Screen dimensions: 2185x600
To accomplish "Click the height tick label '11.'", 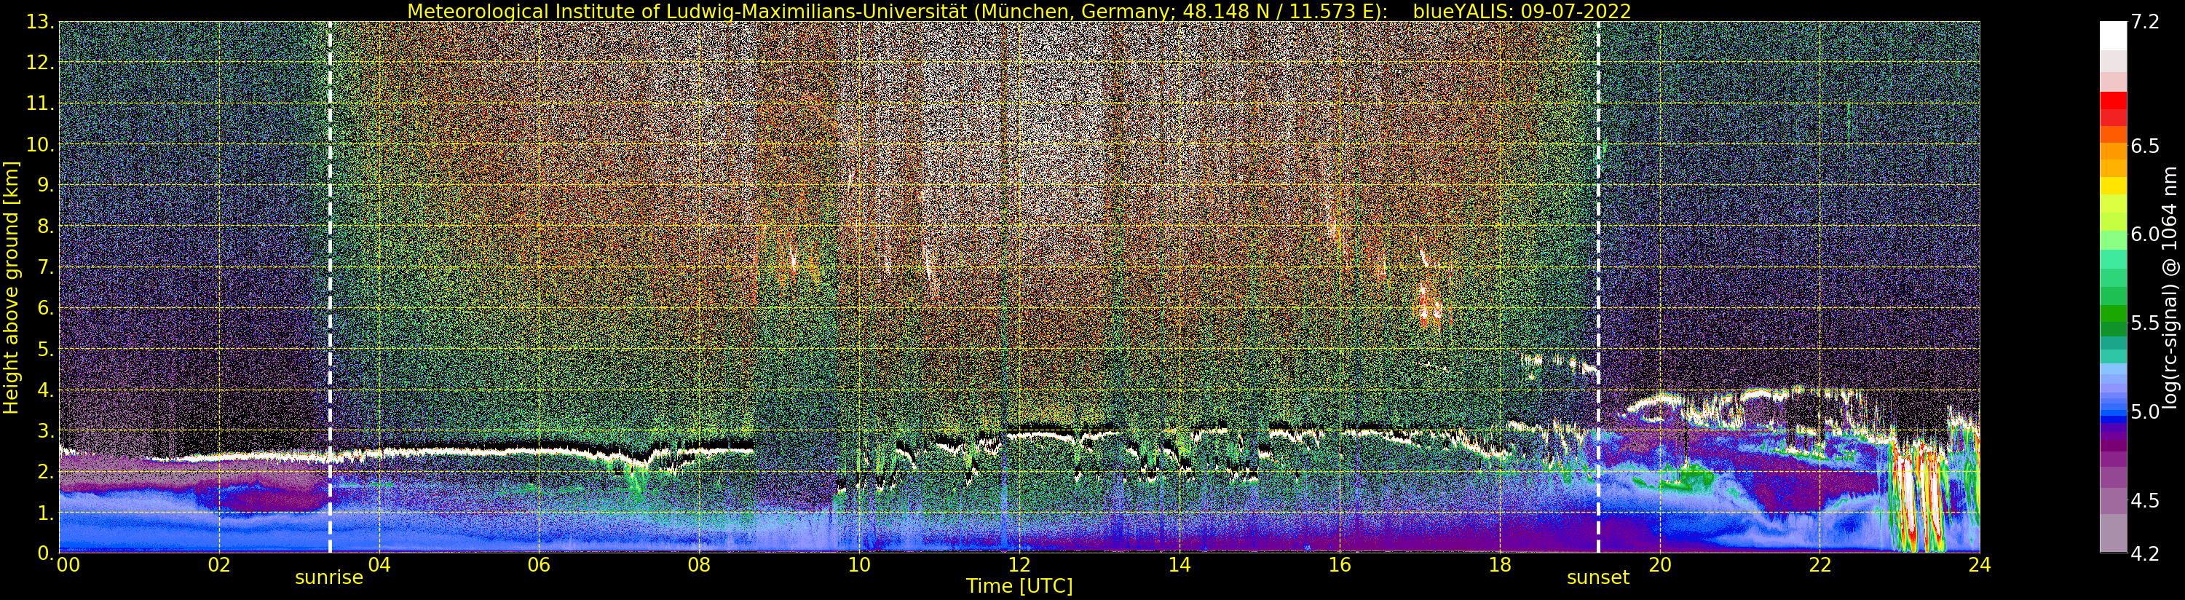I will (x=39, y=103).
